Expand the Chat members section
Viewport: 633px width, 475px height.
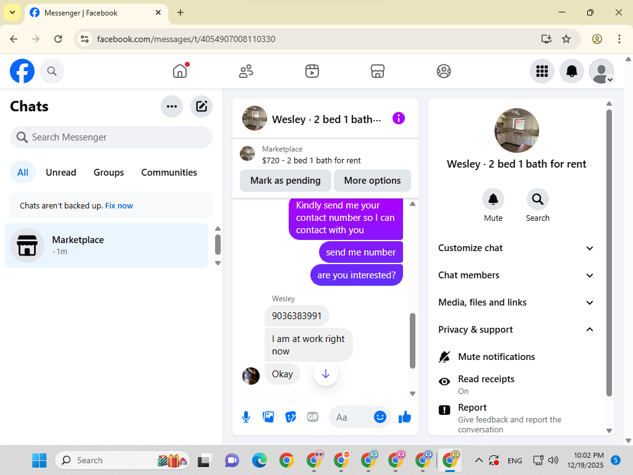[516, 275]
